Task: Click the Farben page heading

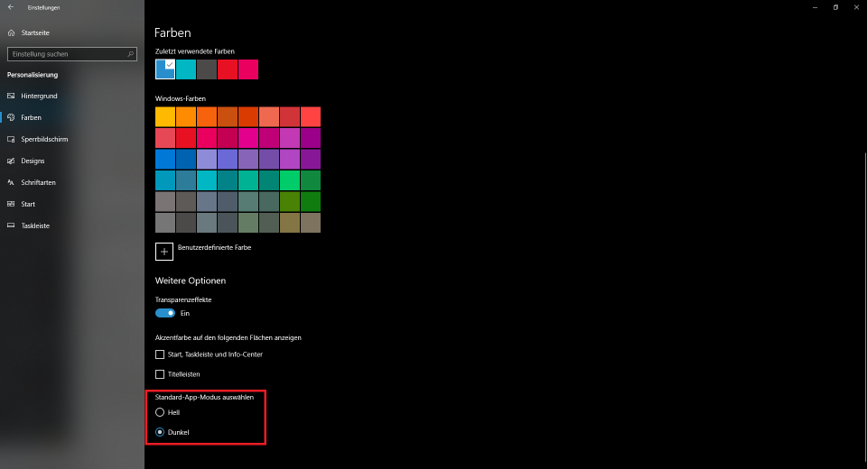Action: tap(172, 32)
